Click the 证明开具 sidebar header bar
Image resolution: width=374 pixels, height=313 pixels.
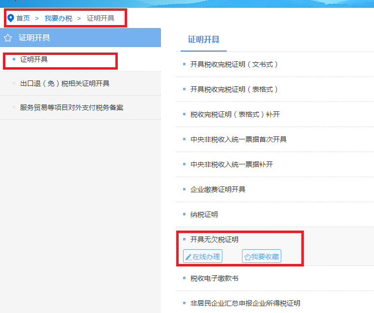(80, 38)
